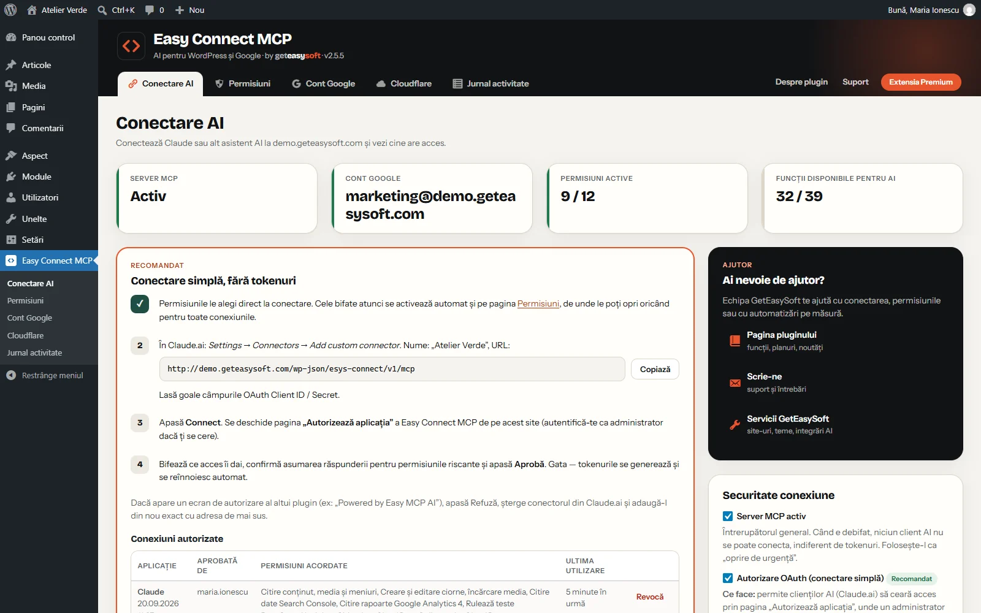Open Ctrl+K search magnifier icon

tap(102, 10)
